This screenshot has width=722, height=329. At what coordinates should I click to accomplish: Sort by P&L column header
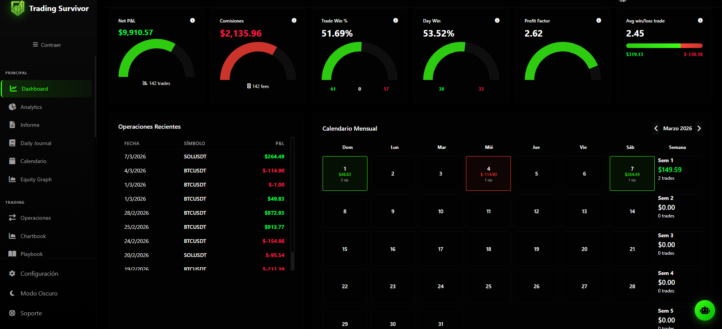click(x=280, y=143)
